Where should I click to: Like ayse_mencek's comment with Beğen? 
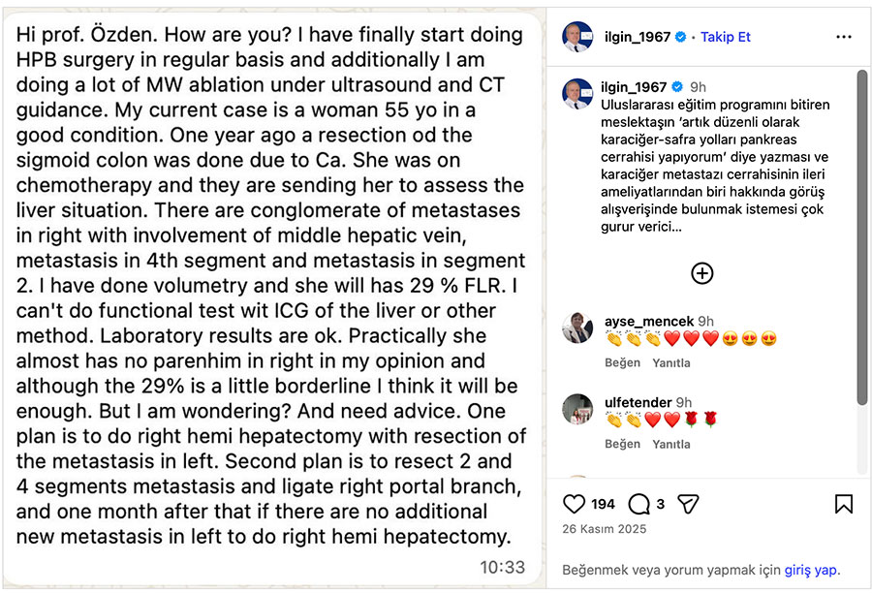tap(622, 362)
